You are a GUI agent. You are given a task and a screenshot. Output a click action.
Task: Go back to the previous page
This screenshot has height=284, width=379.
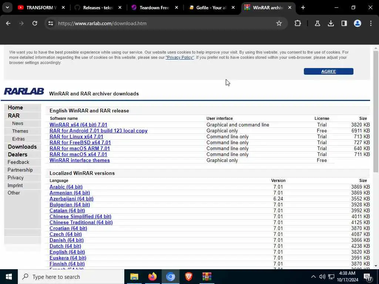8,23
